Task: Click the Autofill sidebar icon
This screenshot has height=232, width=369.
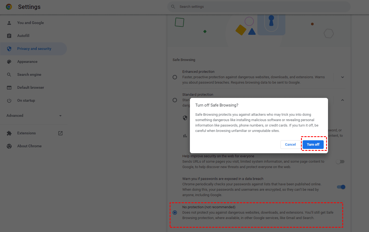Action: click(x=9, y=36)
